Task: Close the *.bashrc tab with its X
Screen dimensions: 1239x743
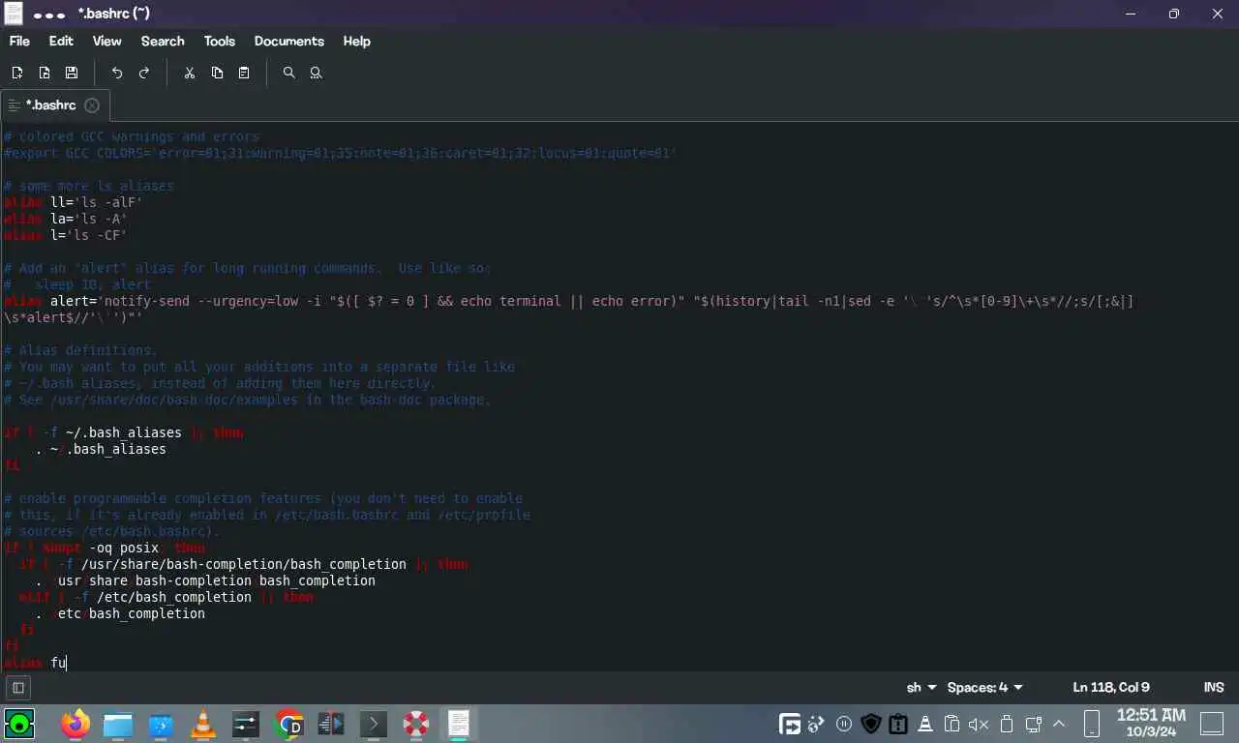Action: (92, 104)
